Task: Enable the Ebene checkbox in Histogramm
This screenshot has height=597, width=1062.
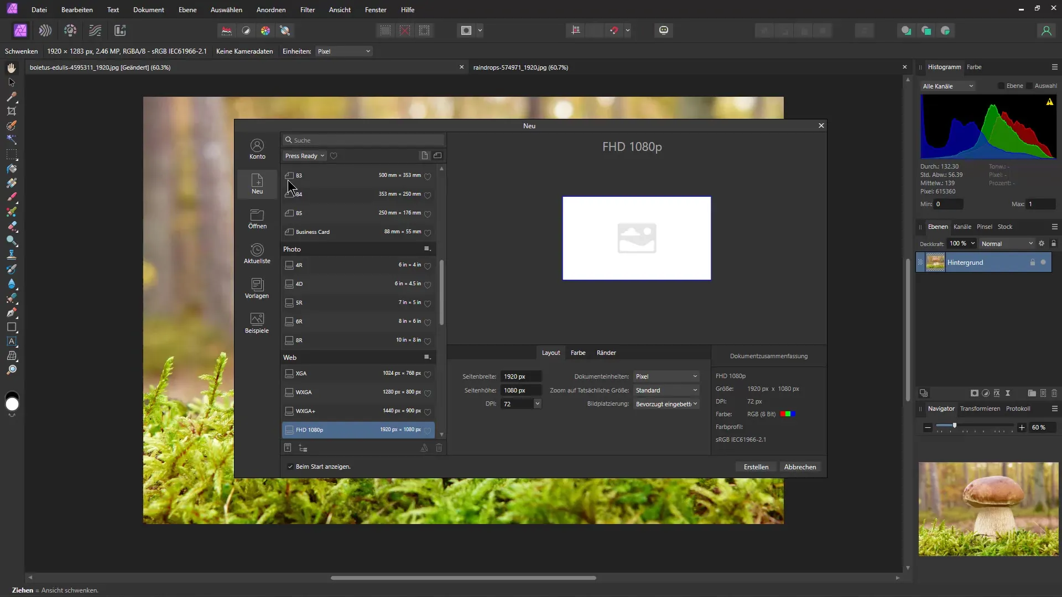Action: (x=1001, y=86)
